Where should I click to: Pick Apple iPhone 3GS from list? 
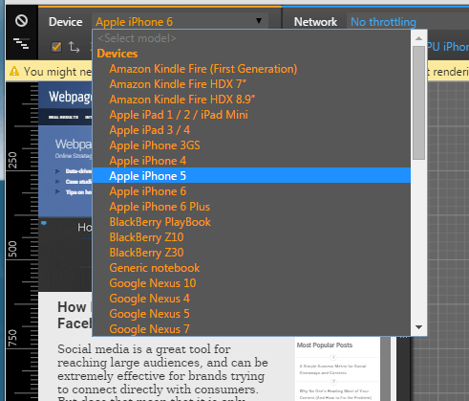point(251,145)
